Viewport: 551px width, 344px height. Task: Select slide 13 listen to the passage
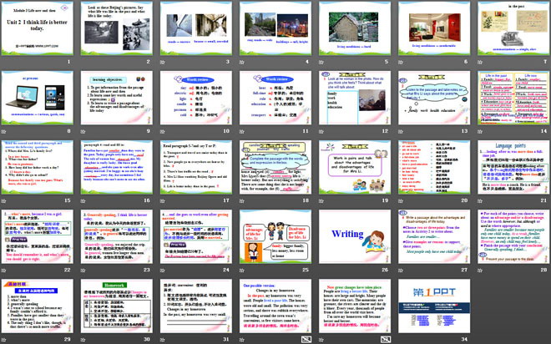point(434,98)
